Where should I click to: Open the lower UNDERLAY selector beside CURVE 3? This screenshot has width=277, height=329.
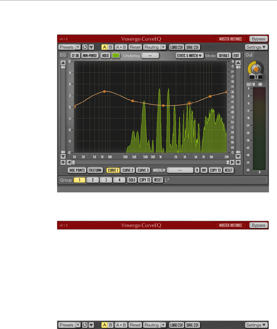coord(180,170)
